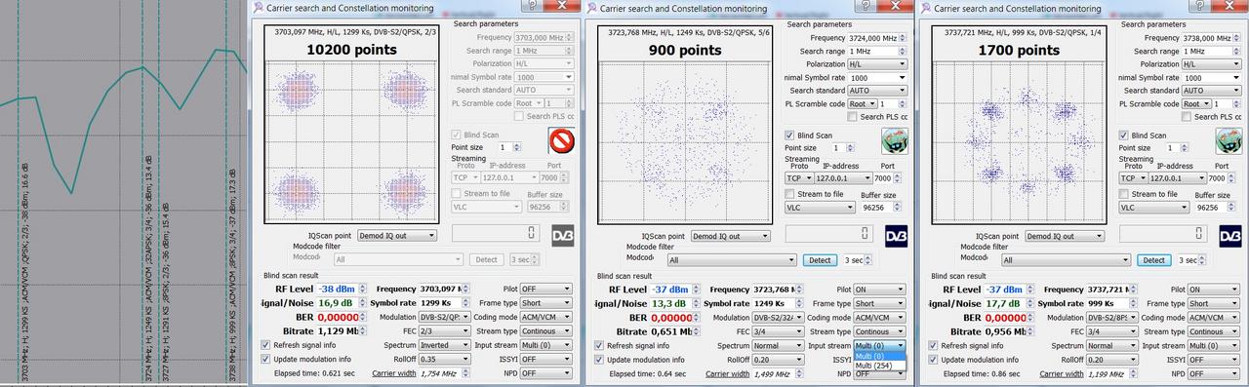Click the streaming progress bar in the middle window

point(828,235)
